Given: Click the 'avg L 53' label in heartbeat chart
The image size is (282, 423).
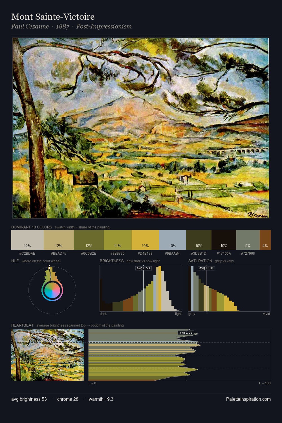Looking at the screenshot, I should point(186,332).
